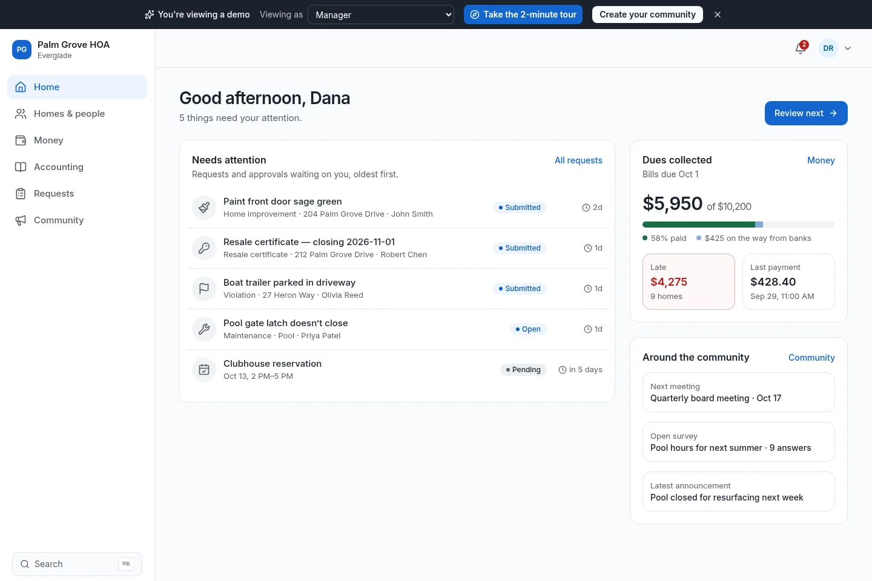Click the paint roller icon
This screenshot has width=872, height=581.
(x=204, y=208)
